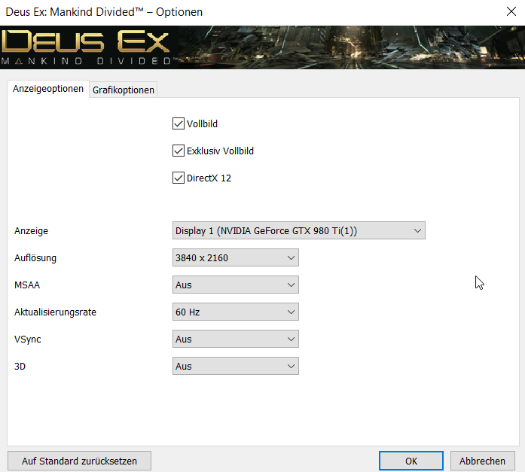
Task: Click the Anzeige label text
Action: click(31, 231)
